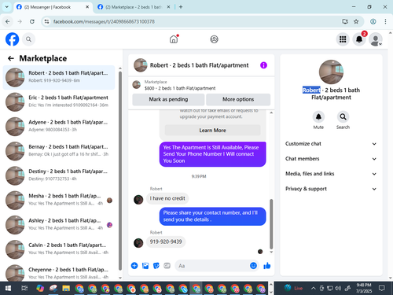
Task: Open the profile circle icon in top navigation
Action: (x=214, y=39)
